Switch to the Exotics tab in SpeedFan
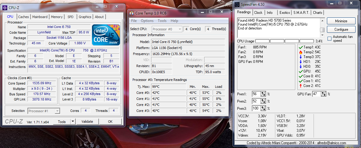 click(285, 13)
